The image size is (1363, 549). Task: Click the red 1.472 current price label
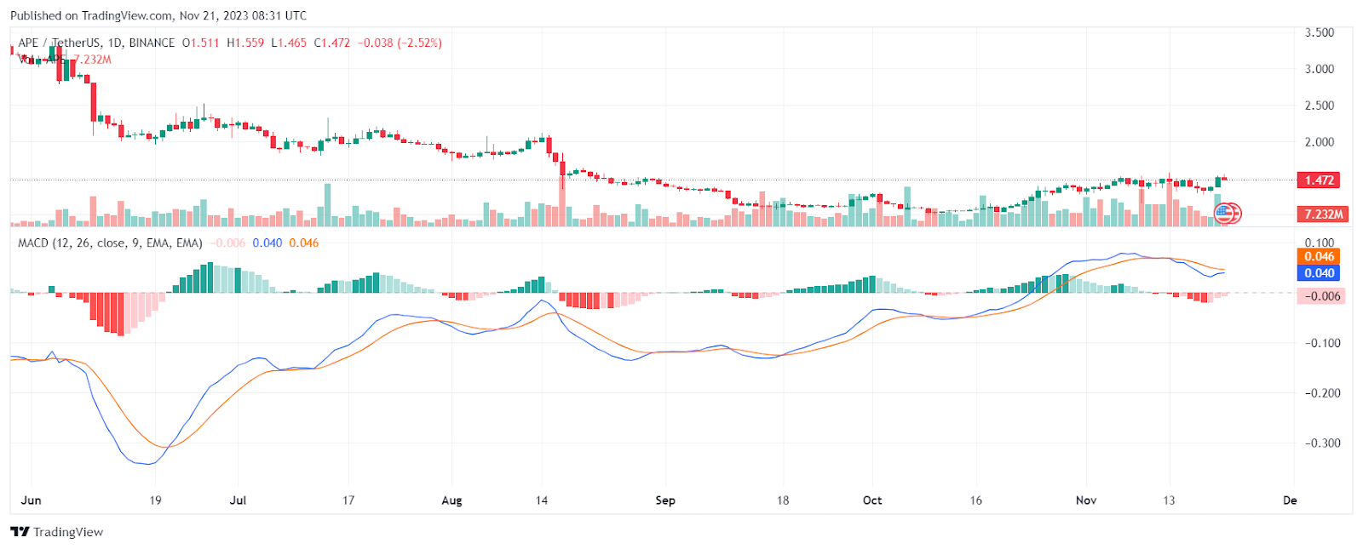pos(1318,180)
